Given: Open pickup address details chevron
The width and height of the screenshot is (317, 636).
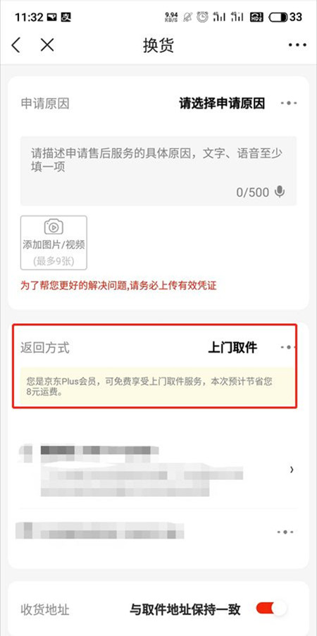Looking at the screenshot, I should tap(292, 469).
